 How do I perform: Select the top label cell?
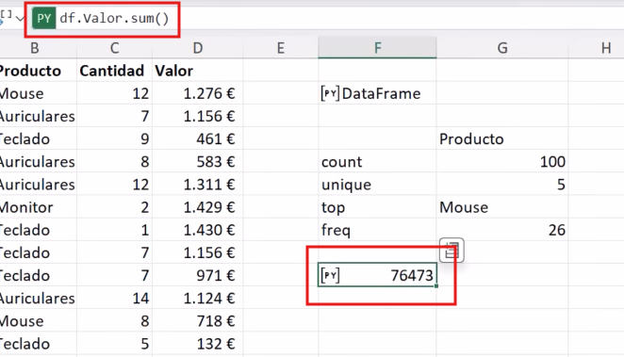pyautogui.click(x=377, y=207)
